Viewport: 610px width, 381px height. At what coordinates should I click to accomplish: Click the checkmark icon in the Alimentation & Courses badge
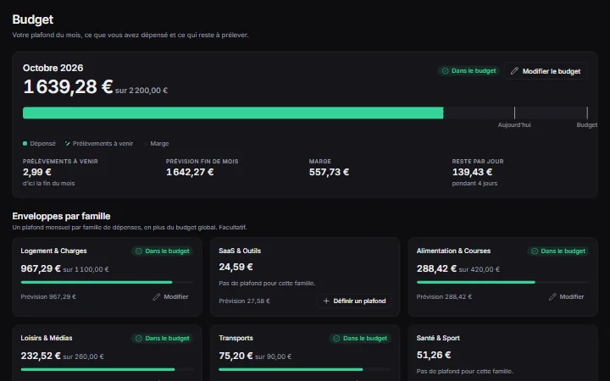pyautogui.click(x=535, y=251)
